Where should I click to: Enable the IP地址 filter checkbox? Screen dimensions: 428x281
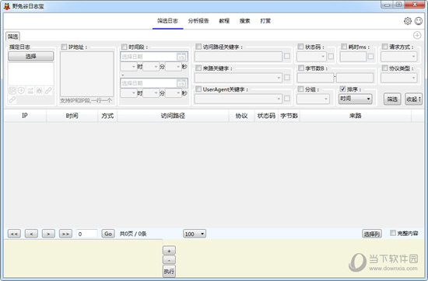click(x=64, y=47)
